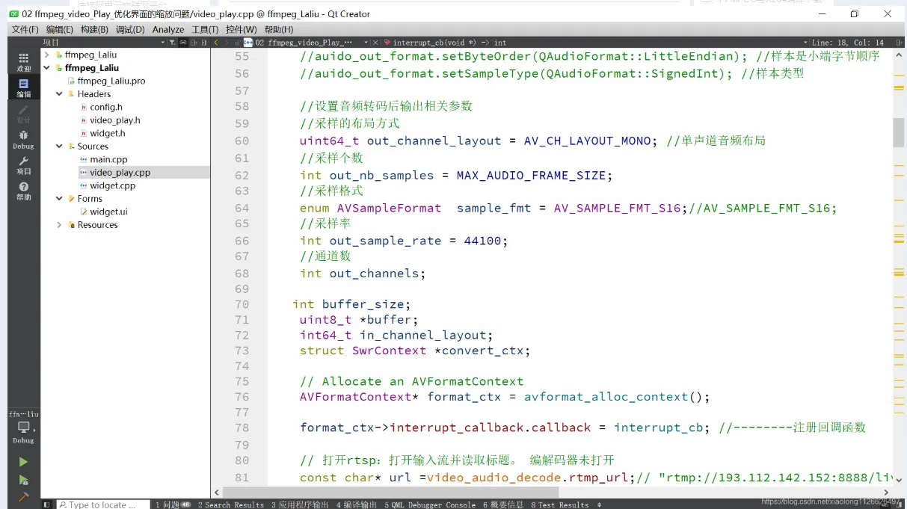
Task: Switch to Debug mode in sidebar
Action: pyautogui.click(x=24, y=139)
